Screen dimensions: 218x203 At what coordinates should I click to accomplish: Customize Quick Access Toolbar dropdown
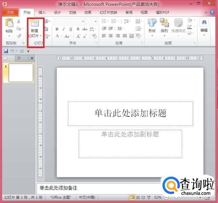(x=28, y=51)
